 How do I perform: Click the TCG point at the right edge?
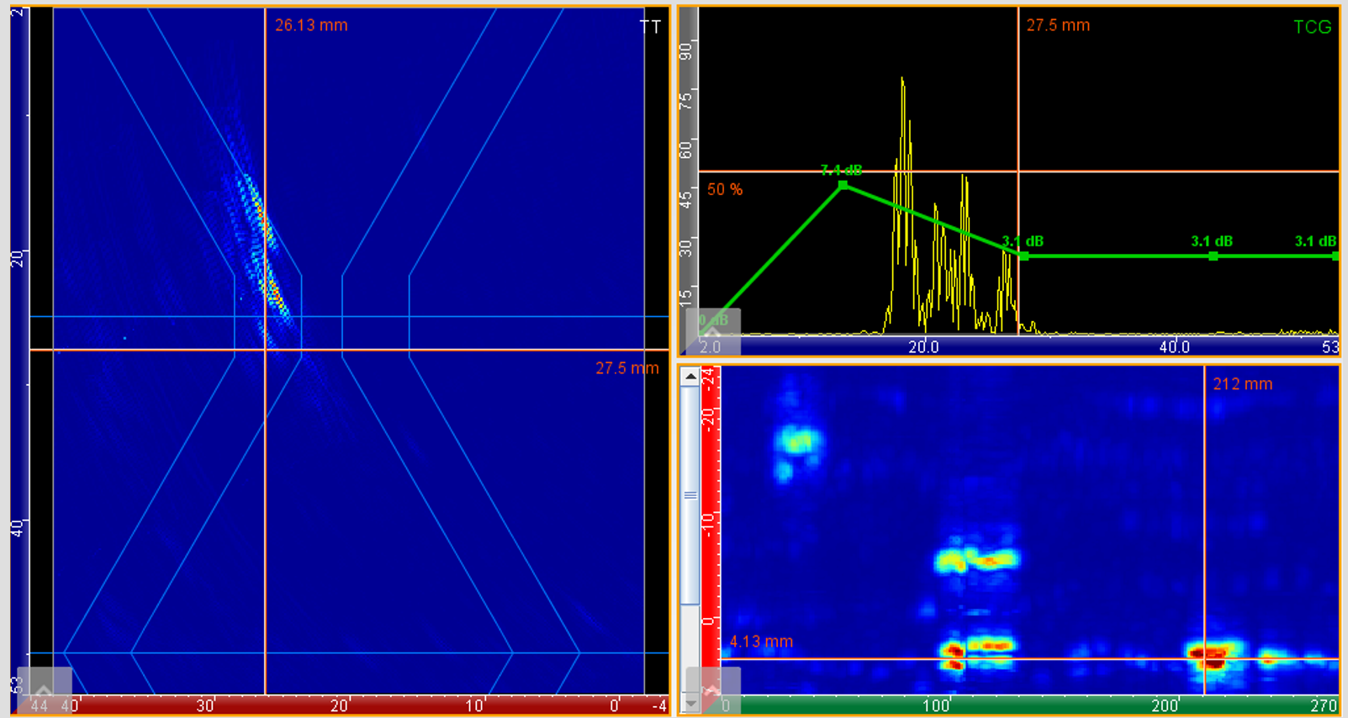coord(1335,256)
